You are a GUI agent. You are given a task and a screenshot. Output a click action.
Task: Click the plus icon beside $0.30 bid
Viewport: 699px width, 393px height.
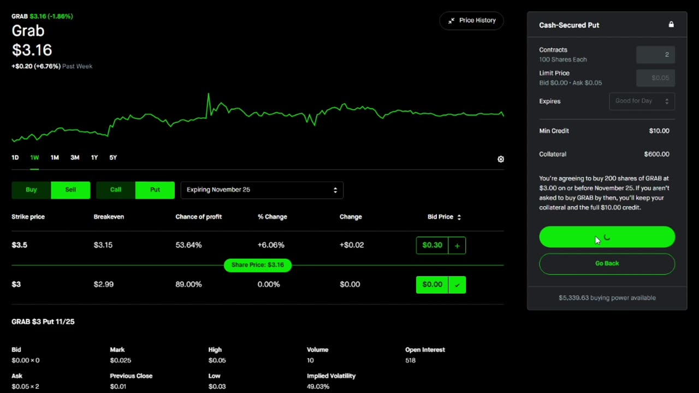tap(457, 246)
